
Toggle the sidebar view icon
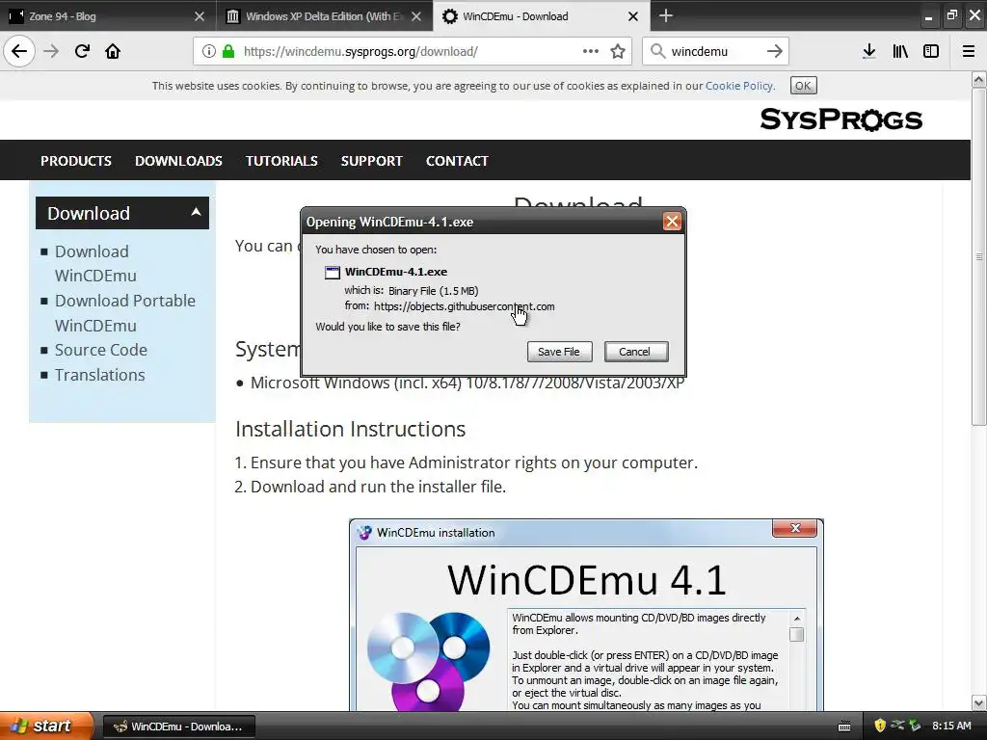coord(931,51)
